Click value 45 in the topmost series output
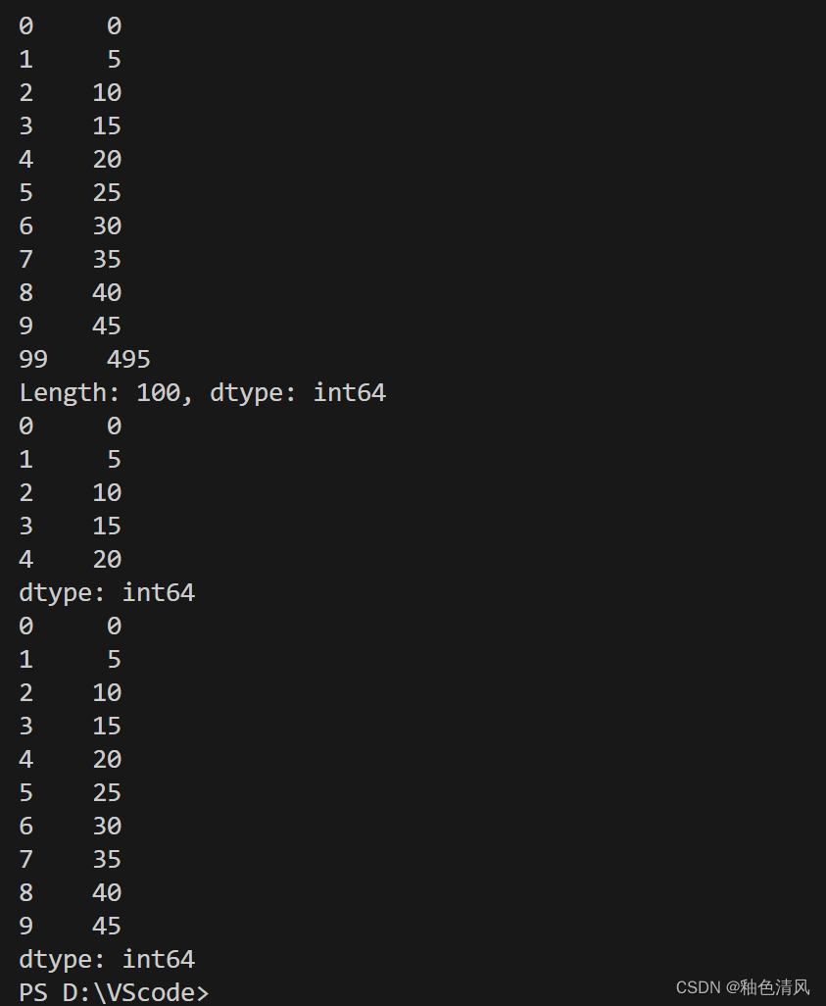This screenshot has width=826, height=1006. coord(107,326)
